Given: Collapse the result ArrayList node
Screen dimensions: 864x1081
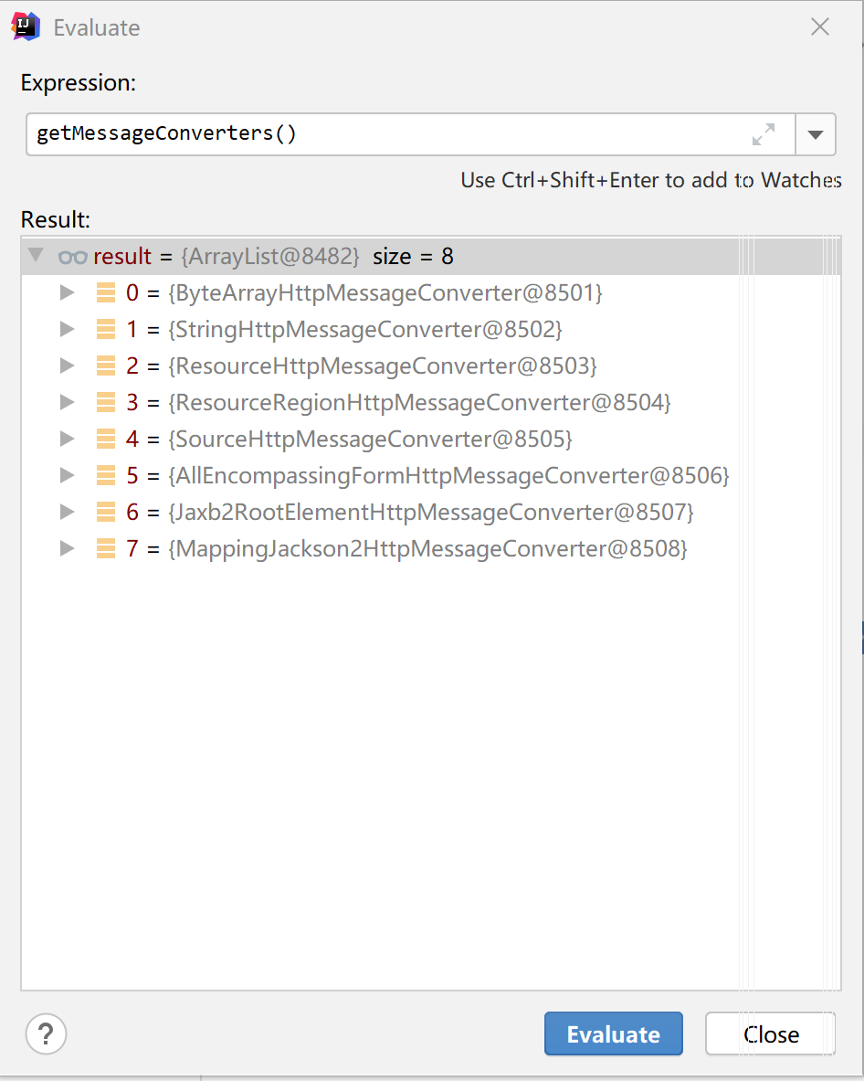Looking at the screenshot, I should tap(37, 256).
